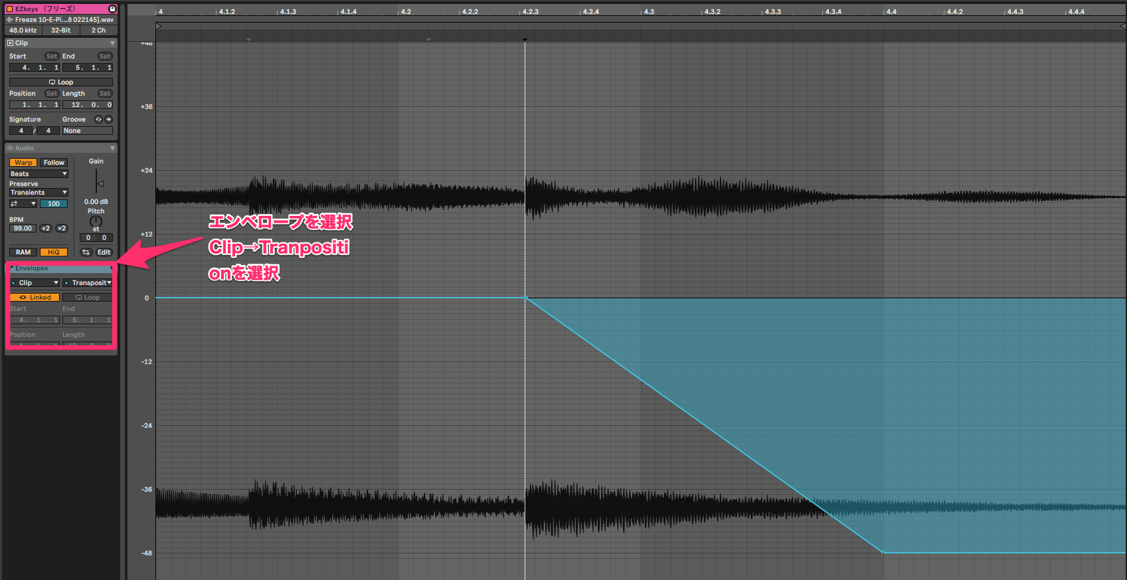Collapse the Audio panel header
Viewport: 1127px width, 580px height.
pyautogui.click(x=112, y=148)
